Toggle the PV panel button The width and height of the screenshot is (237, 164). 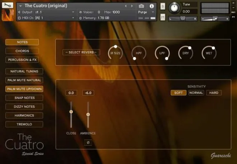[x=233, y=17]
